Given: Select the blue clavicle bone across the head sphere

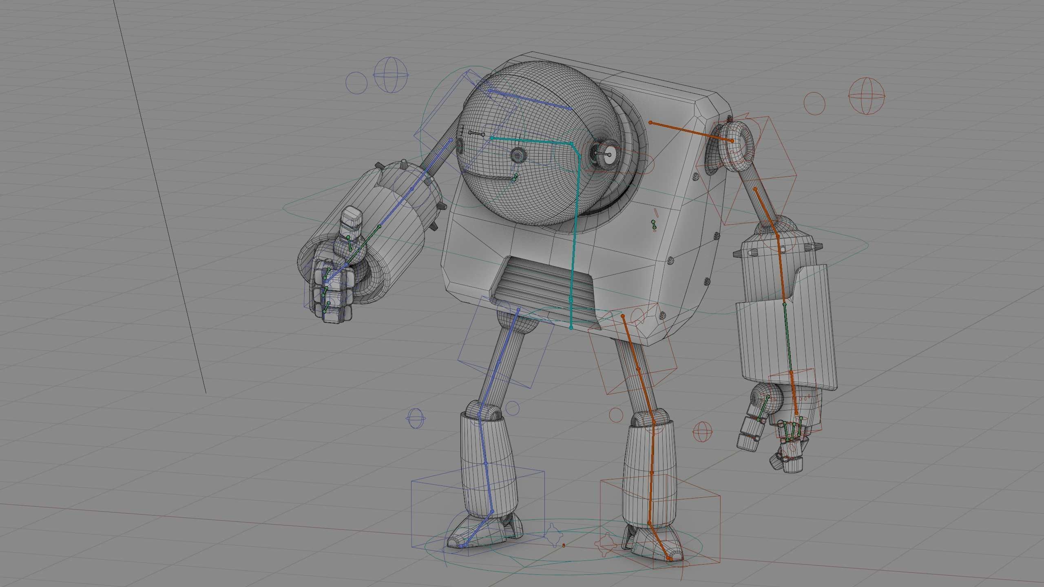Looking at the screenshot, I should (530, 100).
